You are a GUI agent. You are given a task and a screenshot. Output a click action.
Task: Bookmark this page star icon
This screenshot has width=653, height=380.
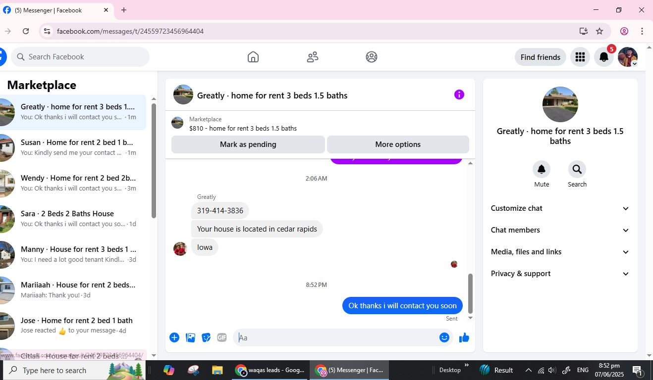(x=599, y=31)
